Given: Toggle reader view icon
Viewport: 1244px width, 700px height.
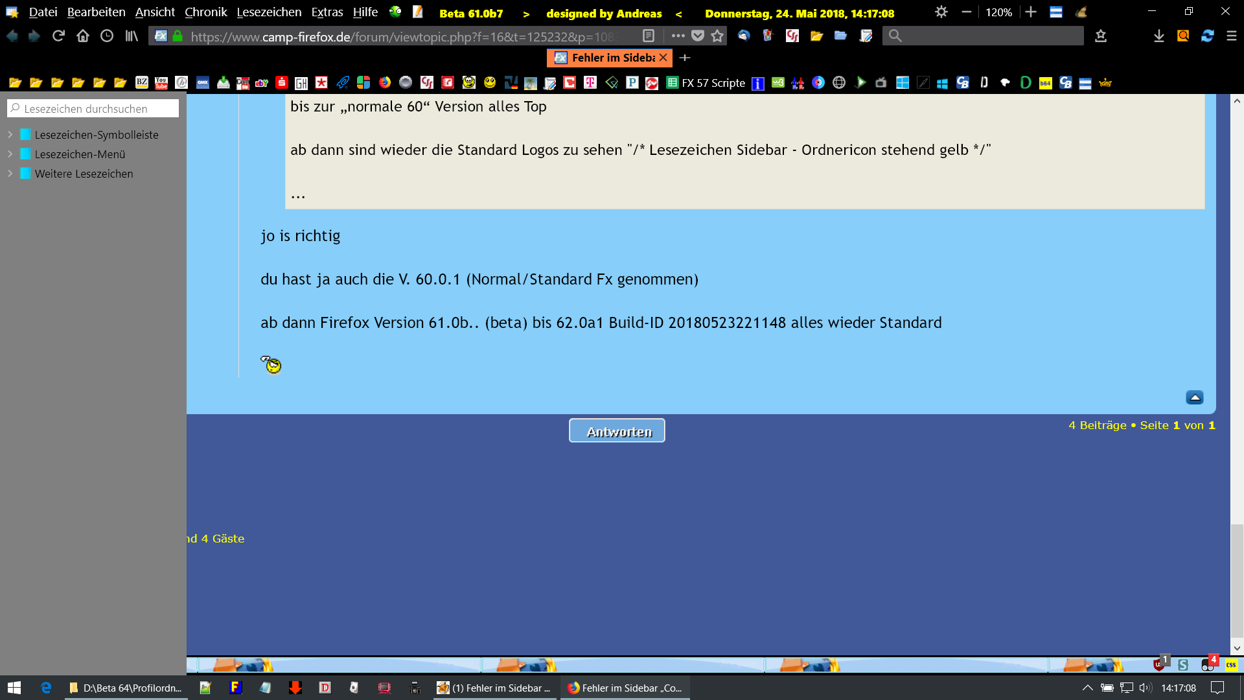Looking at the screenshot, I should coord(649,36).
